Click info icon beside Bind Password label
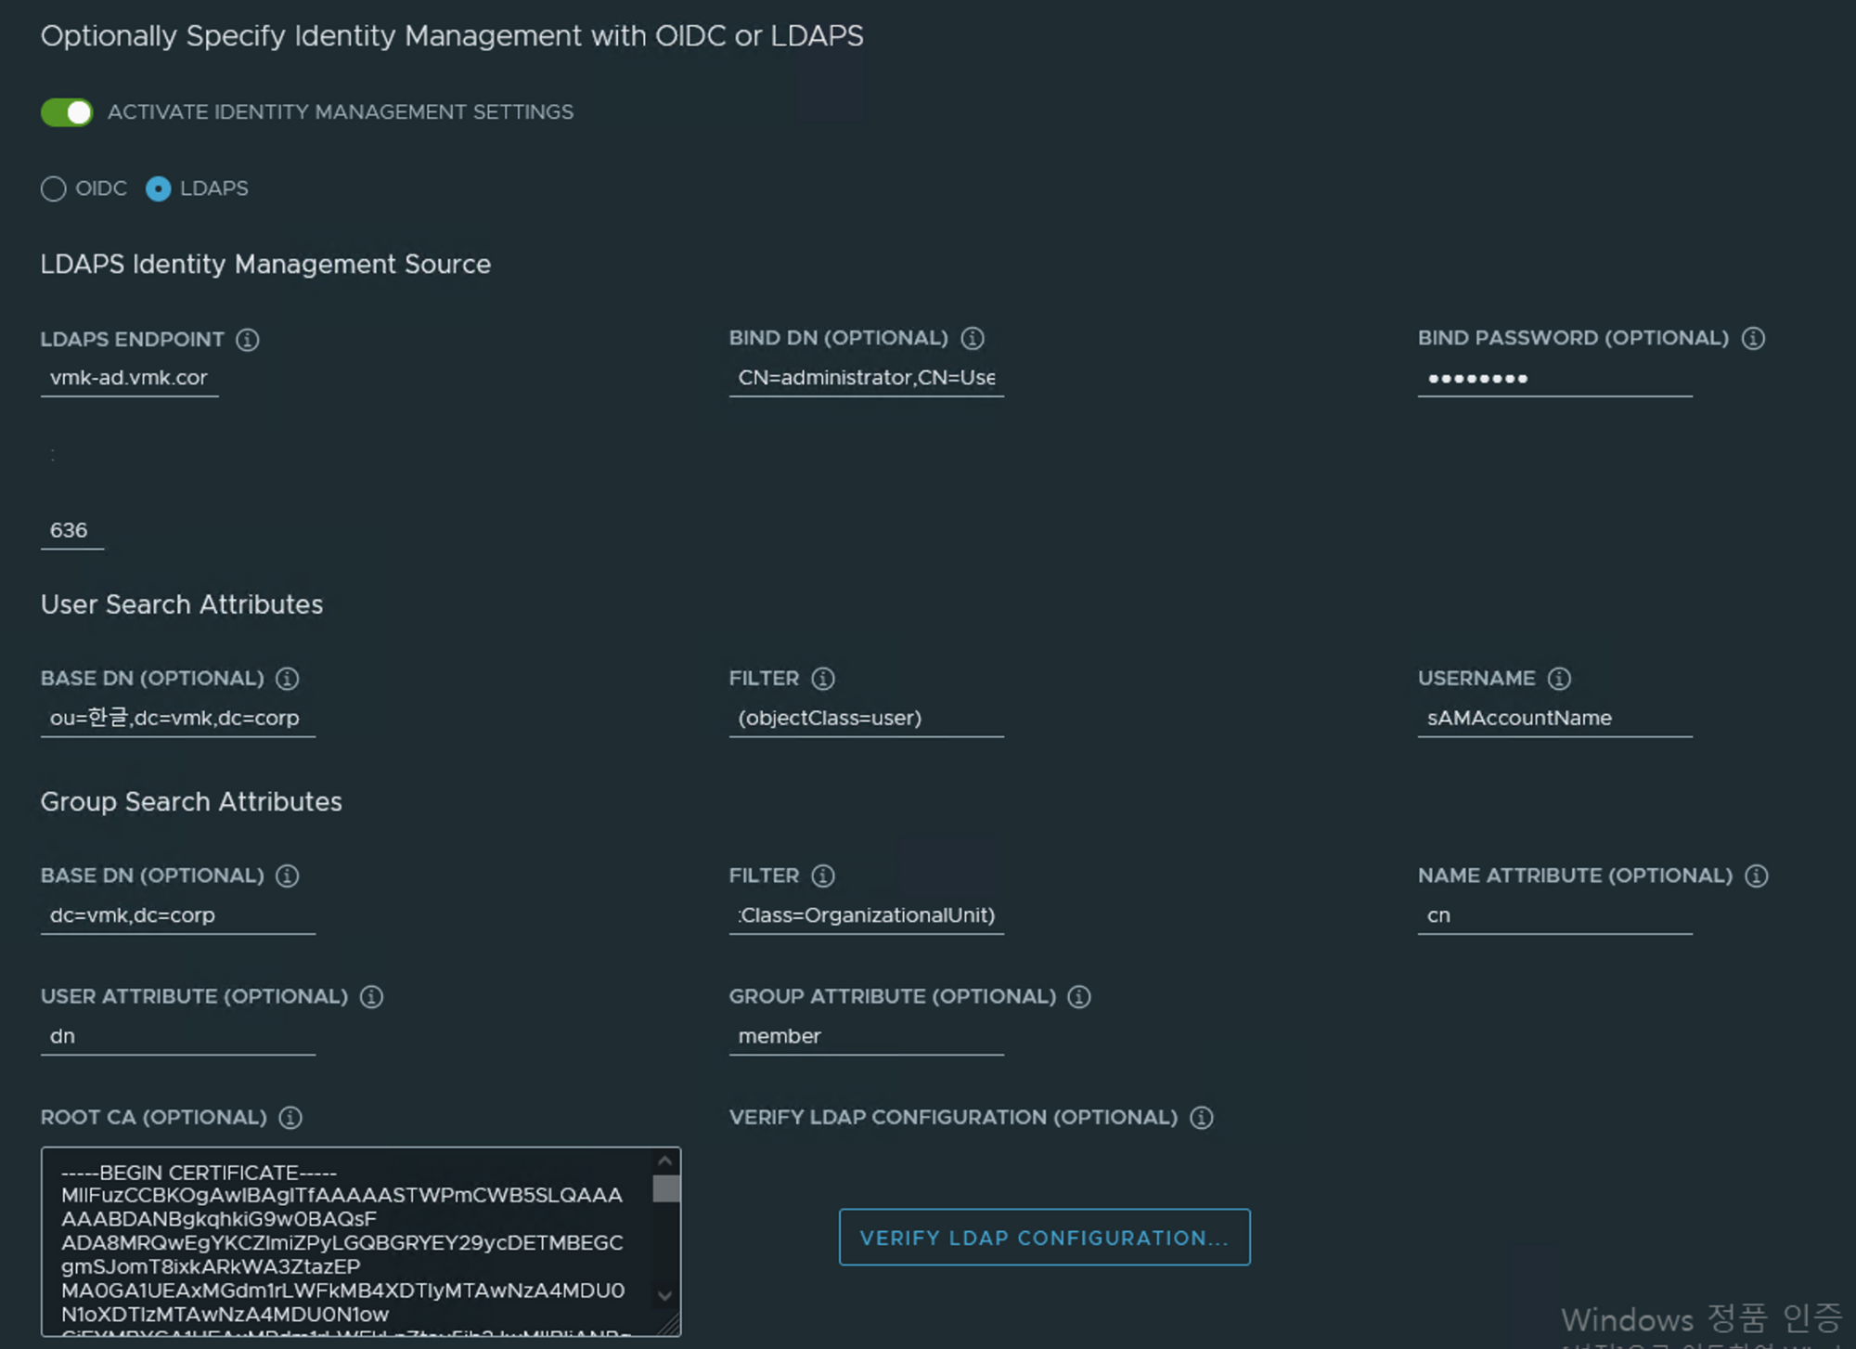 click(x=1752, y=339)
